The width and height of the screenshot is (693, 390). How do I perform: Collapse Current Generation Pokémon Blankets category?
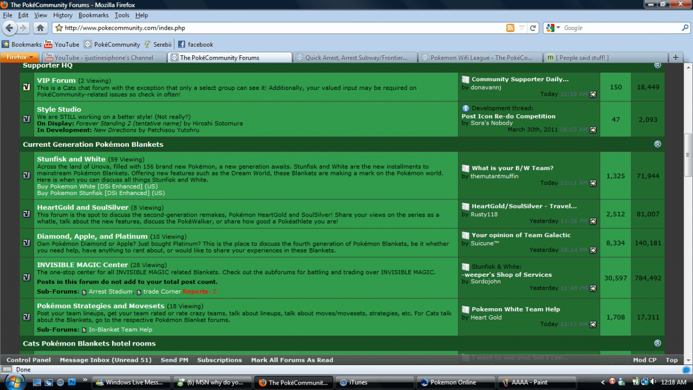point(658,144)
